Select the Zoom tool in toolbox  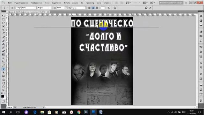tap(4, 90)
